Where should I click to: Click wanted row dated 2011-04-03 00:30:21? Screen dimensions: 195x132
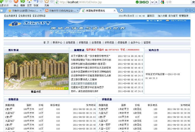pyautogui.click(x=144, y=109)
